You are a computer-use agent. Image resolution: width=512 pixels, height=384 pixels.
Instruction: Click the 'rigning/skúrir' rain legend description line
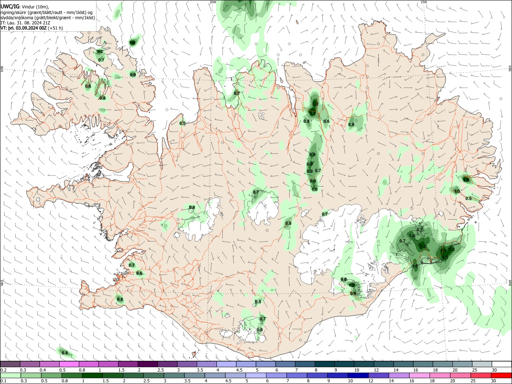pos(47,12)
